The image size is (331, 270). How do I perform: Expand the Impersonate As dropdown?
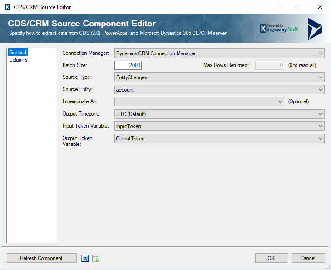coord(199,102)
